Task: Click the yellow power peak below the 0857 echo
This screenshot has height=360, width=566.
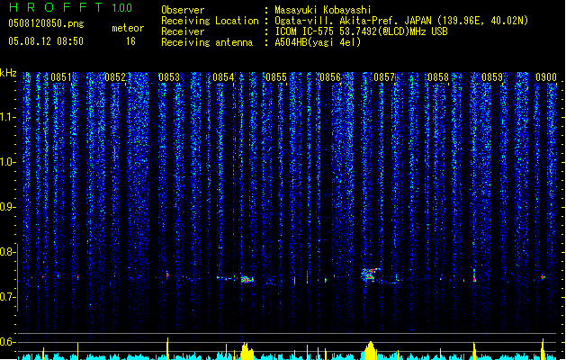Action: pyautogui.click(x=370, y=351)
